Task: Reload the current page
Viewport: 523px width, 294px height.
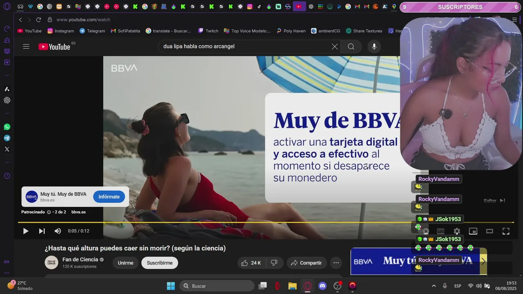Action: pyautogui.click(x=38, y=20)
